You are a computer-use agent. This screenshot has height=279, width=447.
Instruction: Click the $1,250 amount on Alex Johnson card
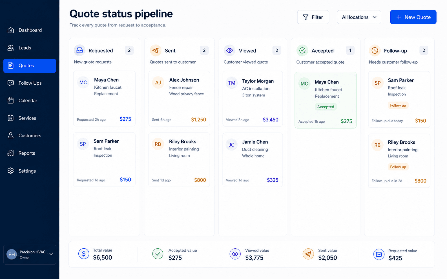198,120
